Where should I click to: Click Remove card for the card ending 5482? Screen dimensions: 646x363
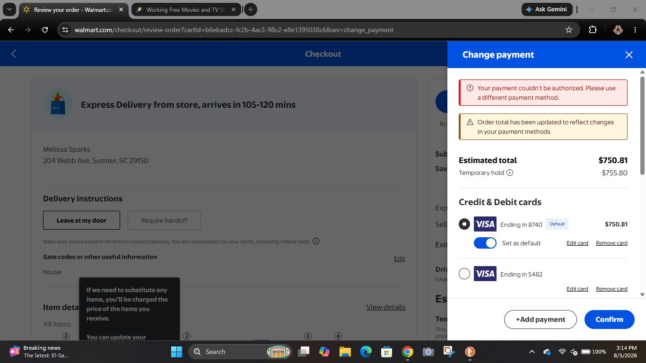pyautogui.click(x=611, y=289)
